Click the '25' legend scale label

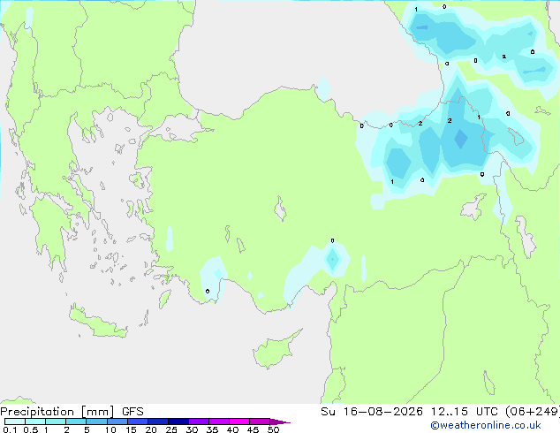pos(171,429)
